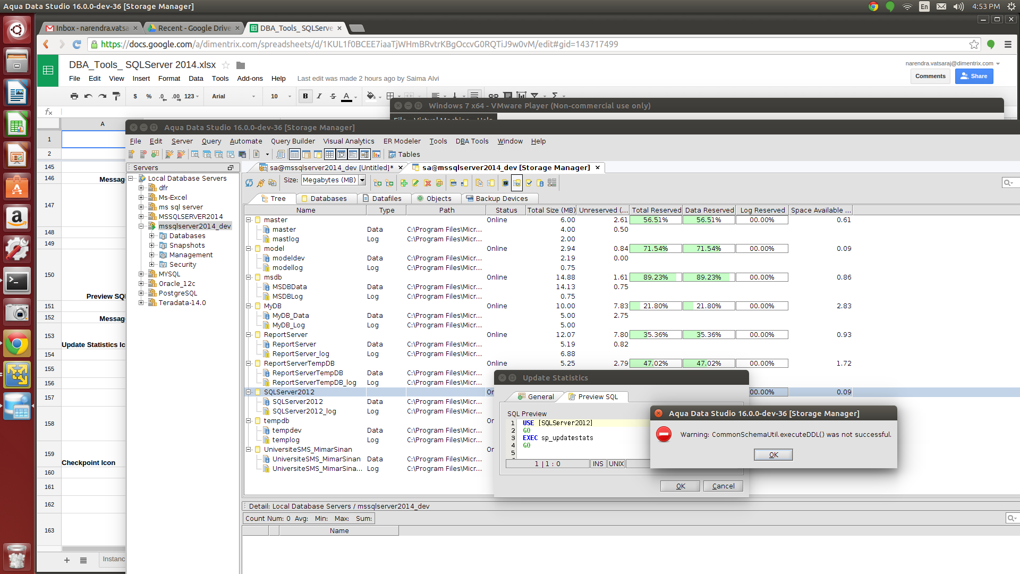Click the green plus Create icon
The image size is (1020, 574).
coord(404,183)
